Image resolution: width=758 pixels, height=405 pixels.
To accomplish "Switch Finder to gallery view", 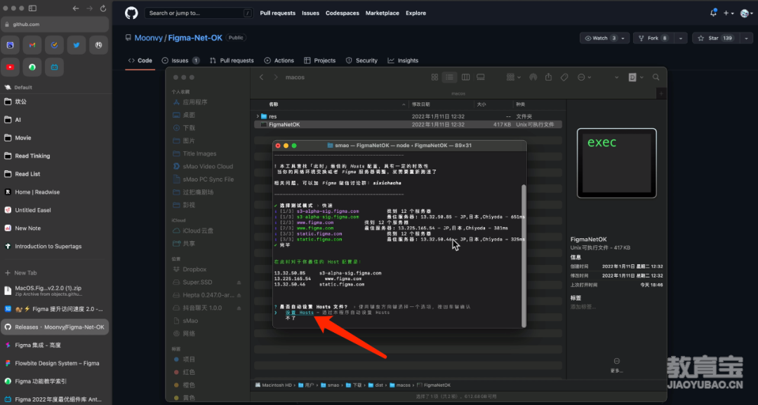I will pos(481,77).
